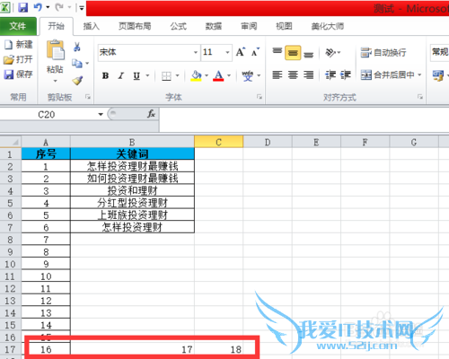The image size is (449, 359).
Task: Toggle Bold formatting
Action: (x=105, y=75)
